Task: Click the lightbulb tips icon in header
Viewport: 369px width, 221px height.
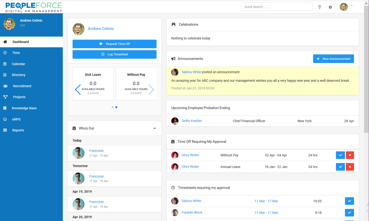Action: click(x=319, y=7)
